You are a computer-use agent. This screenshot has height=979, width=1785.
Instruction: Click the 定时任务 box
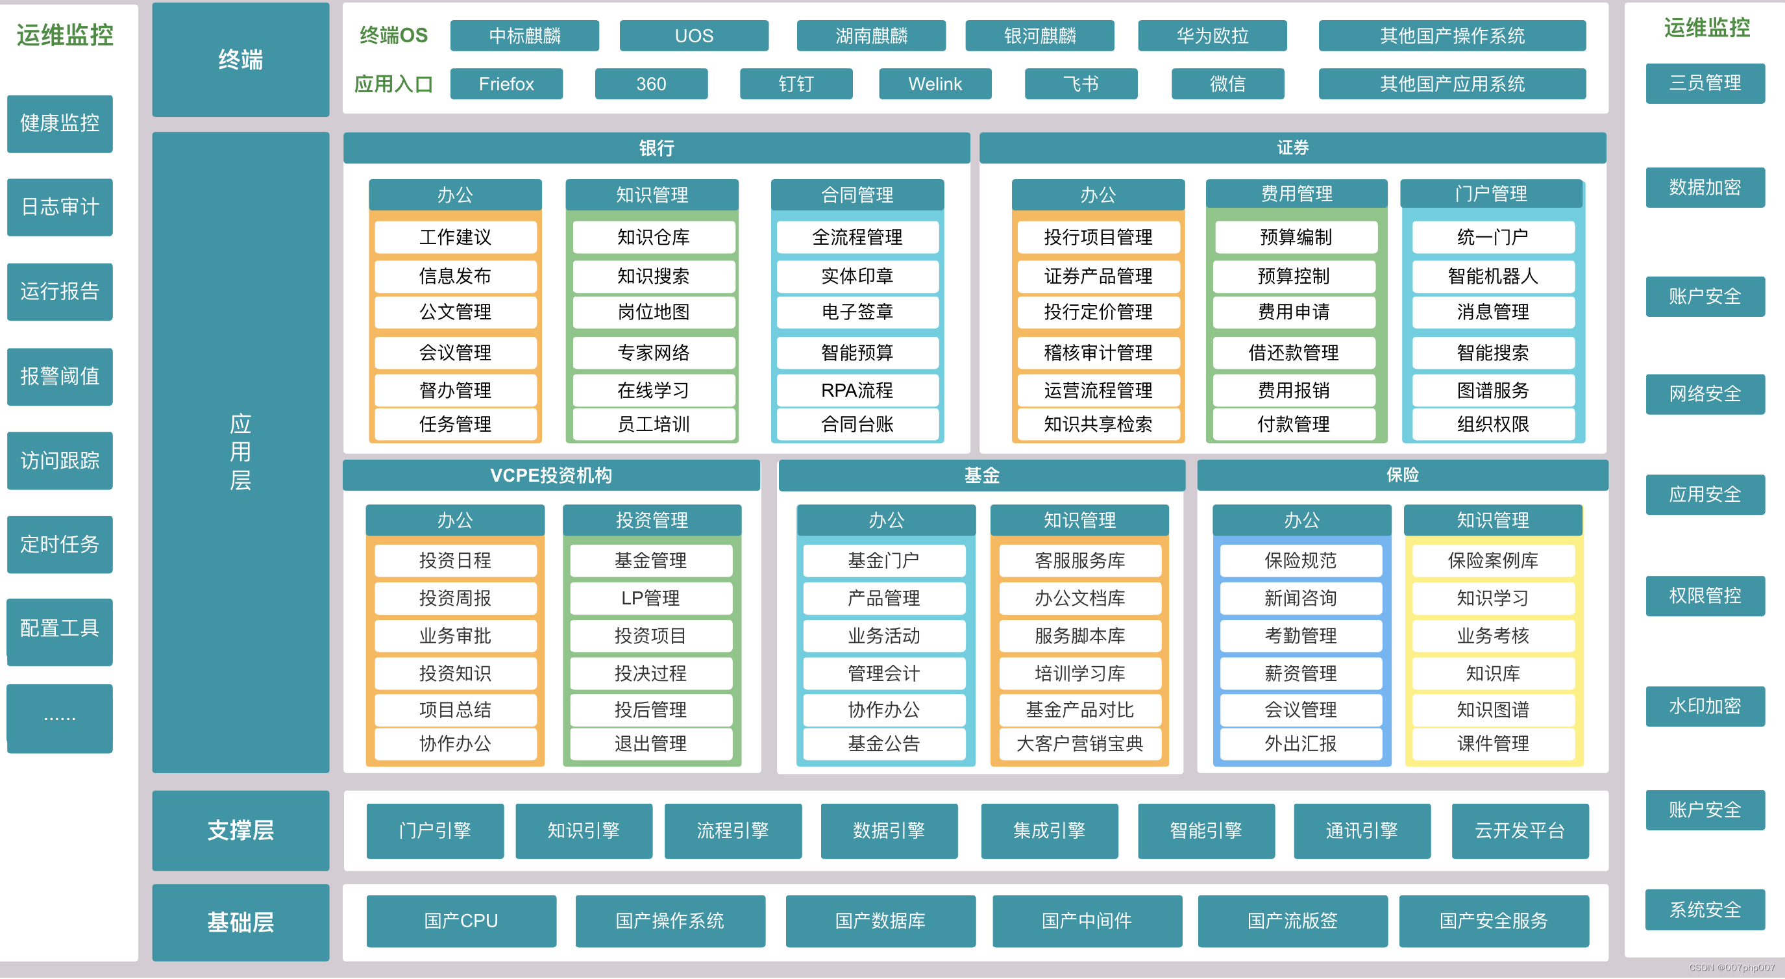point(60,545)
